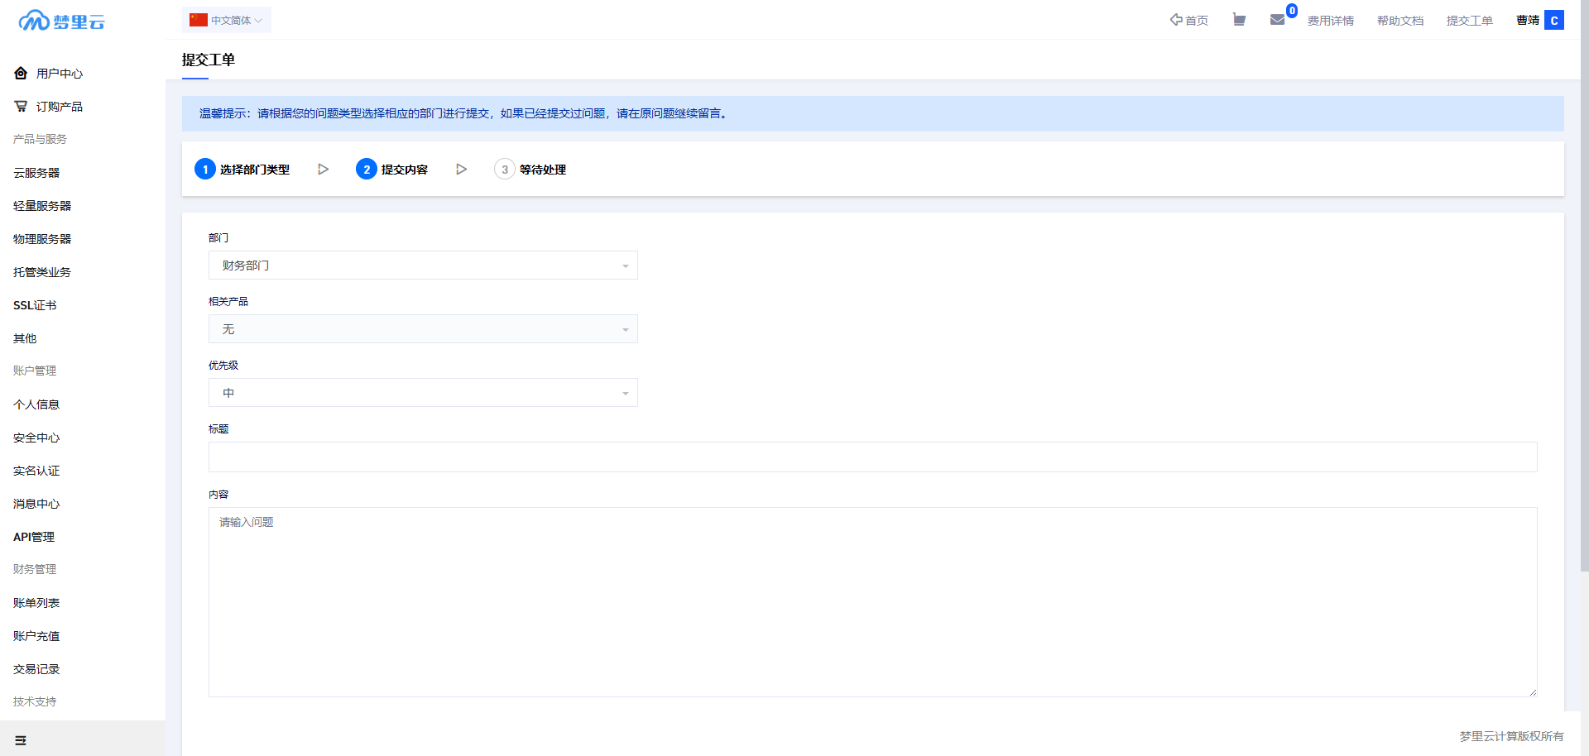Click the 首页 home arrow icon
1589x756 pixels.
tap(1176, 20)
